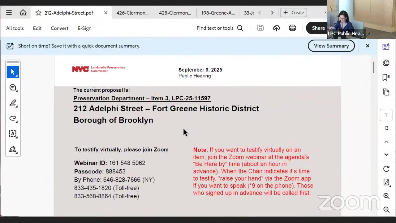This screenshot has height=223, width=396.
Task: Click the Webinar ID 161 548 5062 text
Action: (x=110, y=163)
